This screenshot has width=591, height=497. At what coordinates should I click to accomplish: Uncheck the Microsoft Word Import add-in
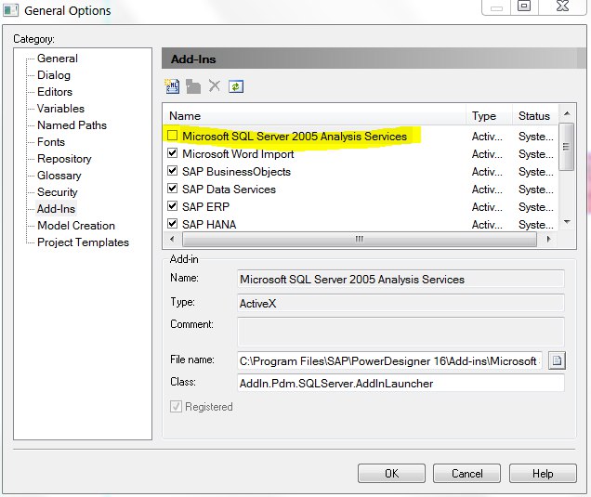pos(172,153)
